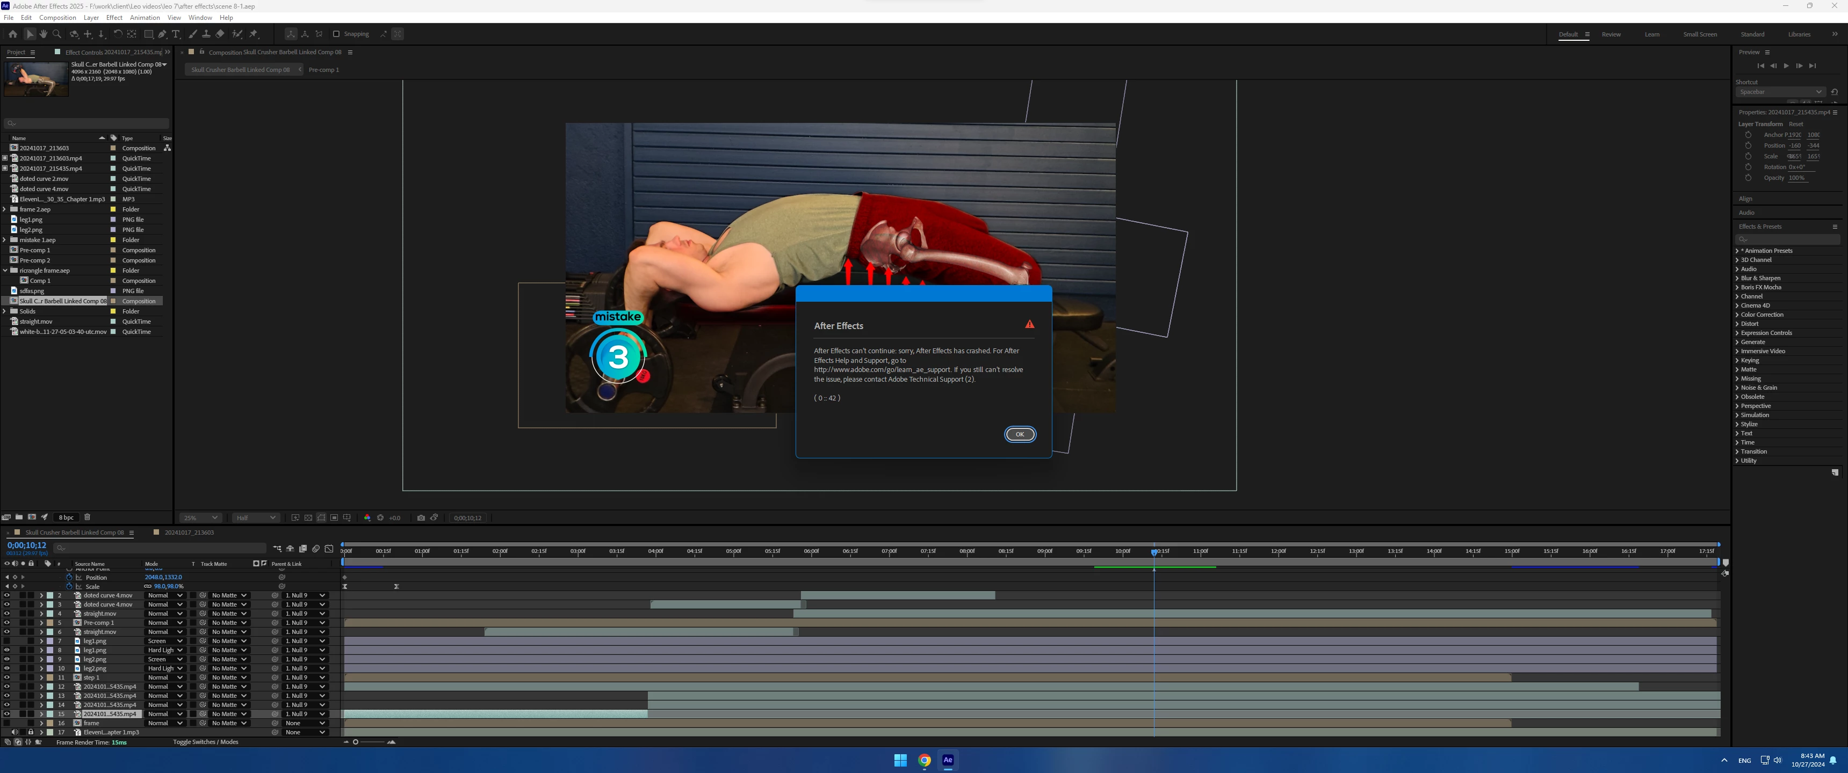Screen dimensions: 1848x773
Task: Click the snapshot camera icon in viewer
Action: [x=421, y=517]
